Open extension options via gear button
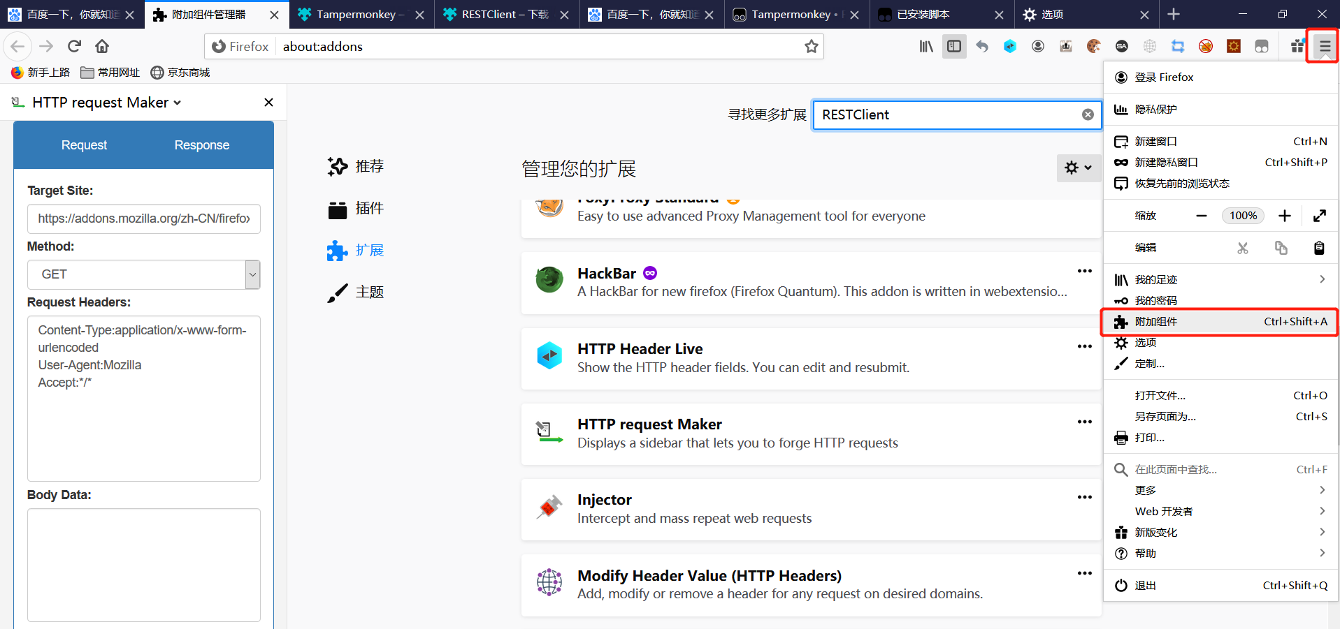Screen dimensions: 1340x629 tap(1079, 168)
